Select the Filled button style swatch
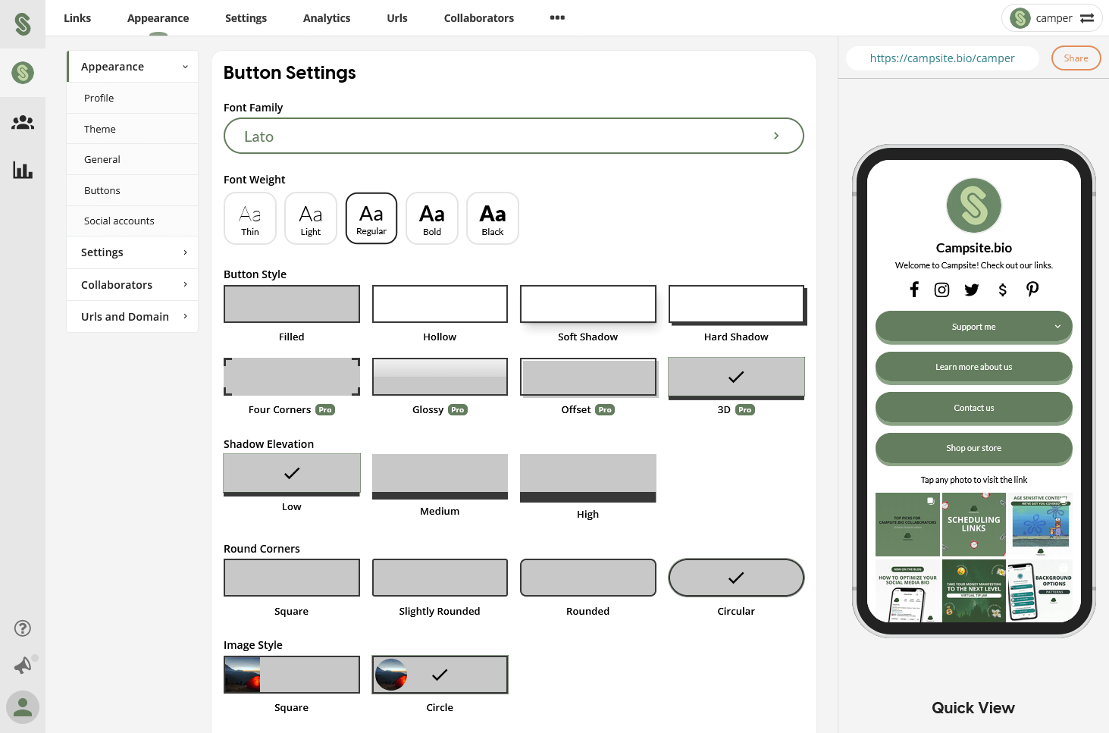This screenshot has height=733, width=1109. (291, 304)
